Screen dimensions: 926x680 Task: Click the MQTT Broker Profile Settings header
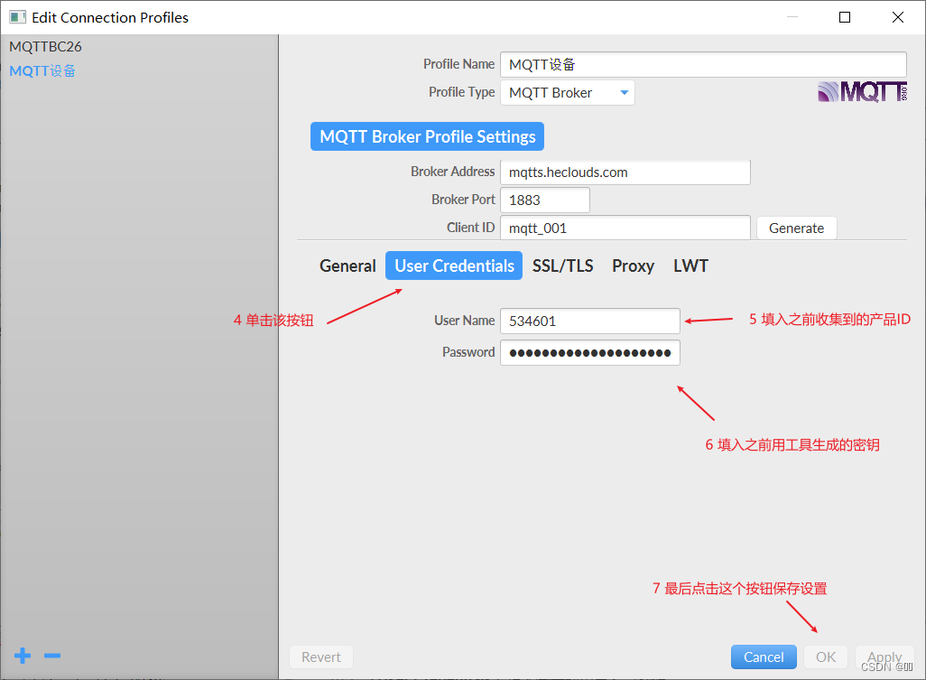[x=427, y=136]
